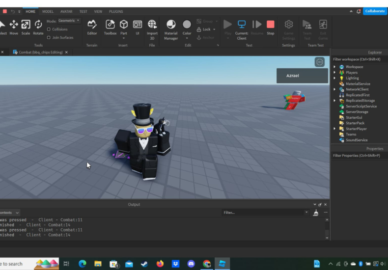This screenshot has height=270, width=388.
Task: Open Game Settings
Action: coord(288,29)
